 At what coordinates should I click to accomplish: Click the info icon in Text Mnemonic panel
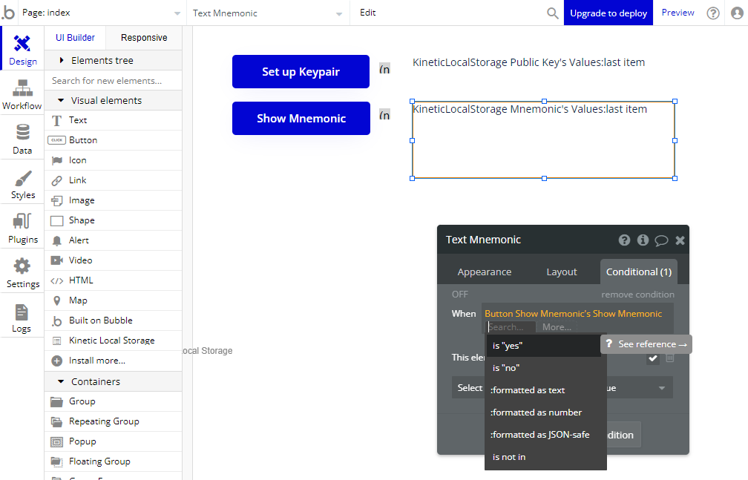click(643, 240)
